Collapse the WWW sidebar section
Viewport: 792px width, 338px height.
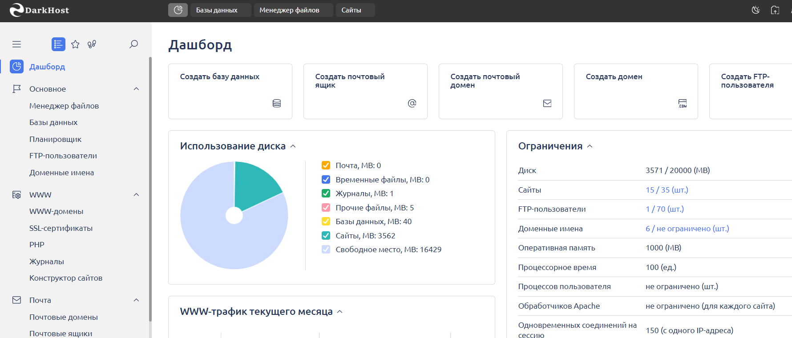[x=136, y=195]
